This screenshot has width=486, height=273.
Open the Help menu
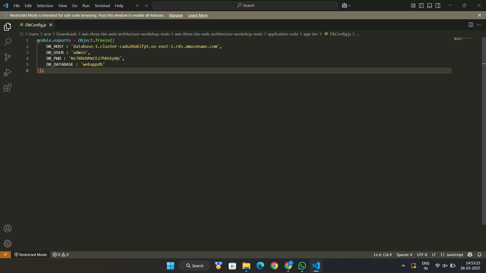[119, 6]
